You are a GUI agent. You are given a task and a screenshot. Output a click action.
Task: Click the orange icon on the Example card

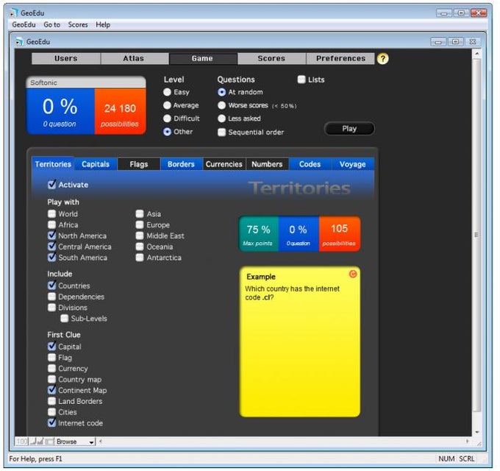(353, 274)
